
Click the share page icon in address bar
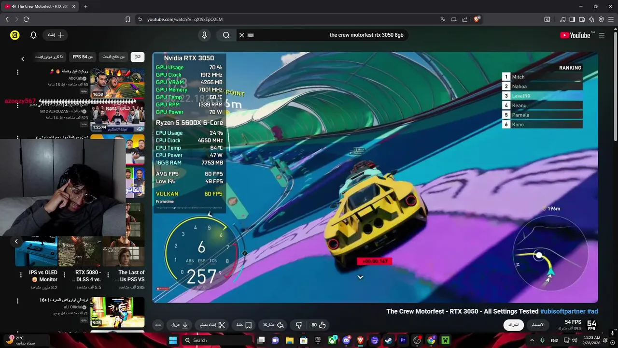pos(465,19)
